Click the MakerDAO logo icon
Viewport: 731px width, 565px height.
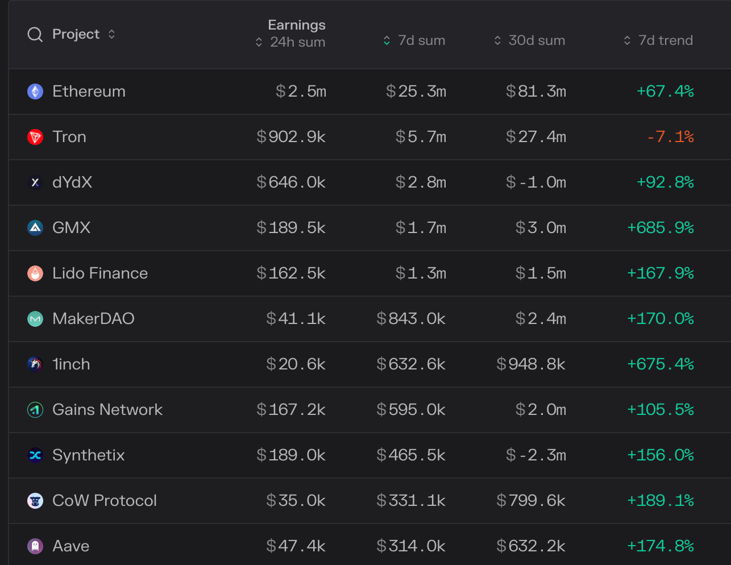pos(35,319)
